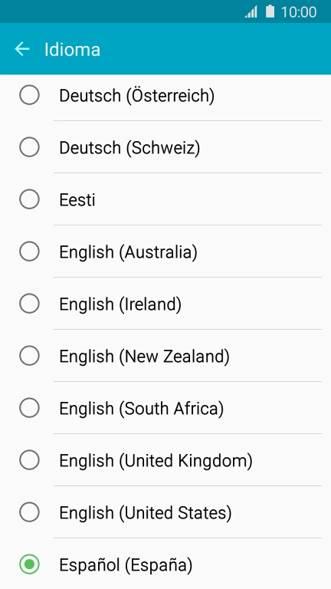The height and width of the screenshot is (589, 331).
Task: Select the English (New Zealand) radio button
Action: (x=29, y=356)
